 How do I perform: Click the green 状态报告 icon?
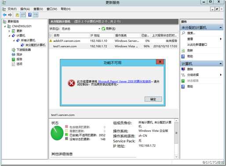(x=183, y=81)
